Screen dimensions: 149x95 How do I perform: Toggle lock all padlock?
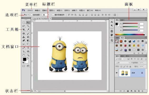(x=130, y=66)
